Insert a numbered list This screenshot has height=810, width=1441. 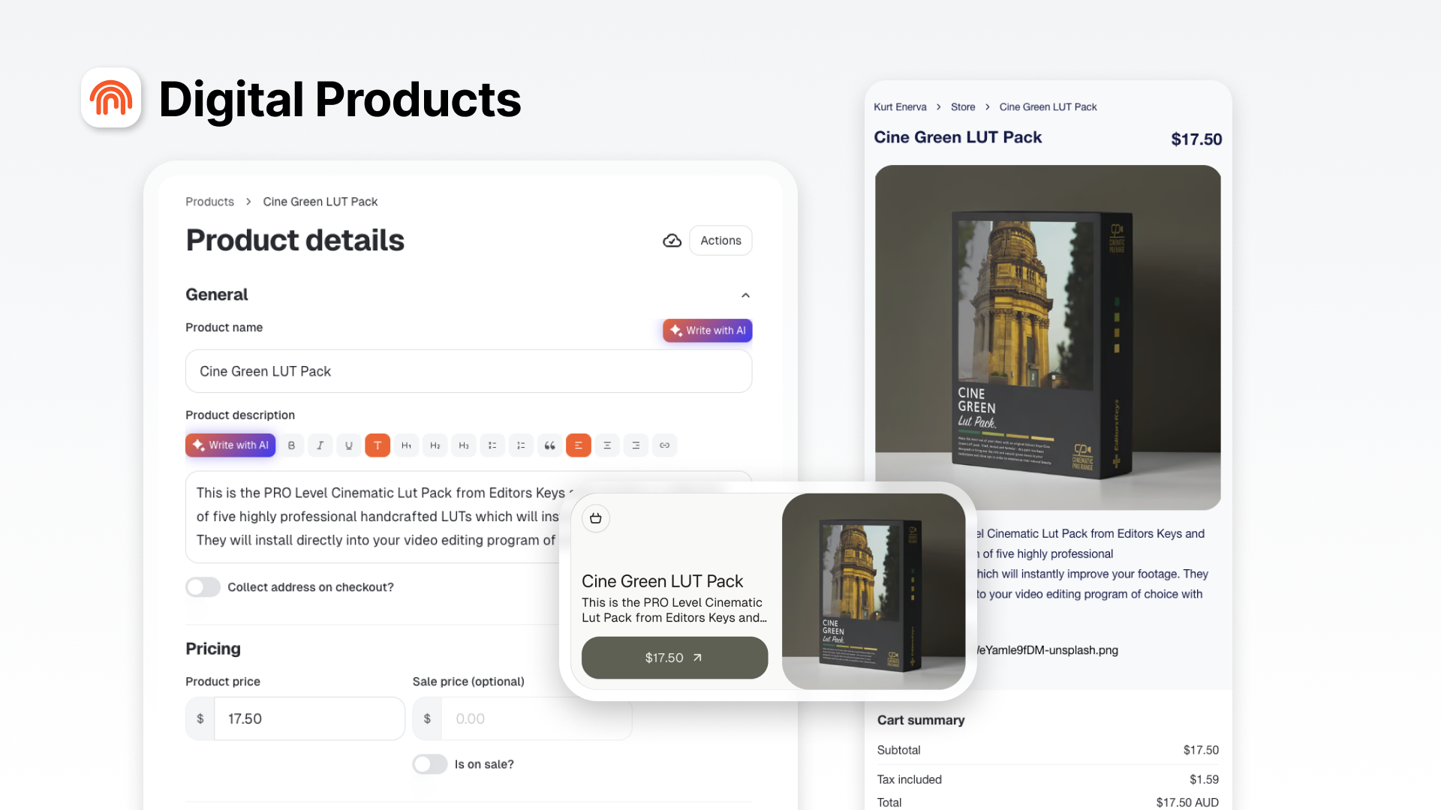click(x=521, y=445)
